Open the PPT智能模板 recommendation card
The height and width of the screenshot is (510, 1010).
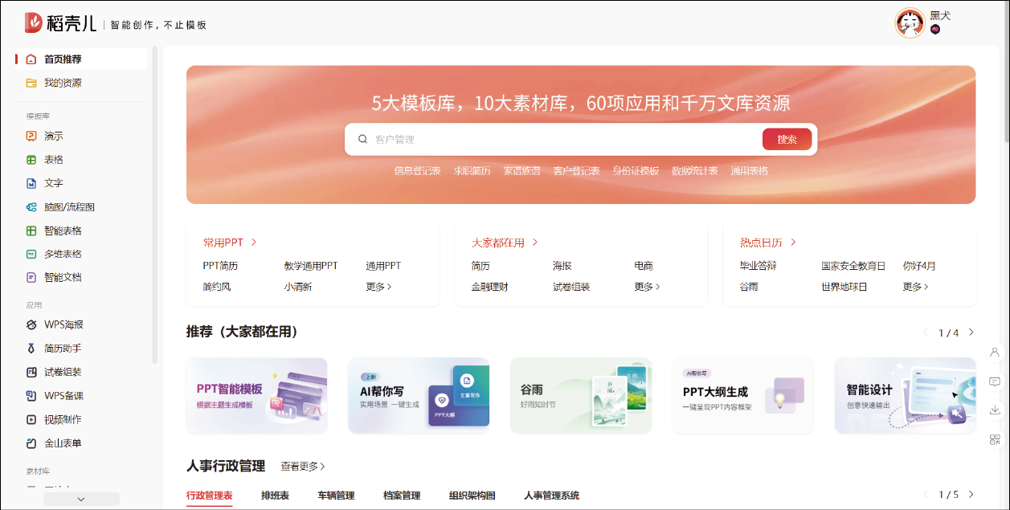pyautogui.click(x=256, y=396)
